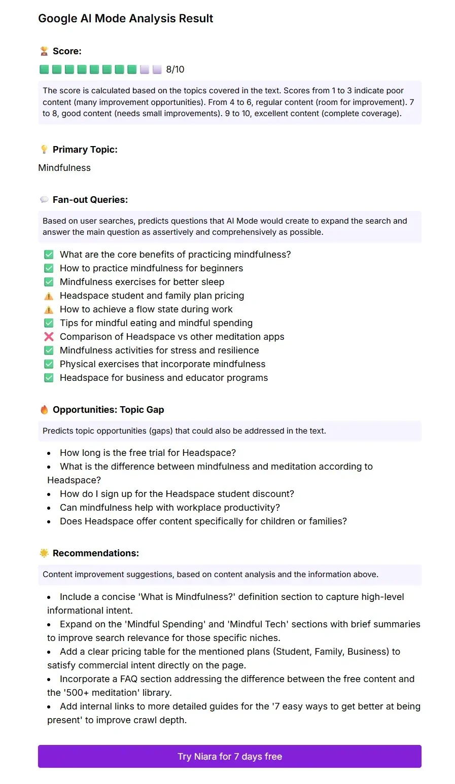Click the sun icon beside Recommendations
This screenshot has height=784, width=455.
tap(44, 553)
